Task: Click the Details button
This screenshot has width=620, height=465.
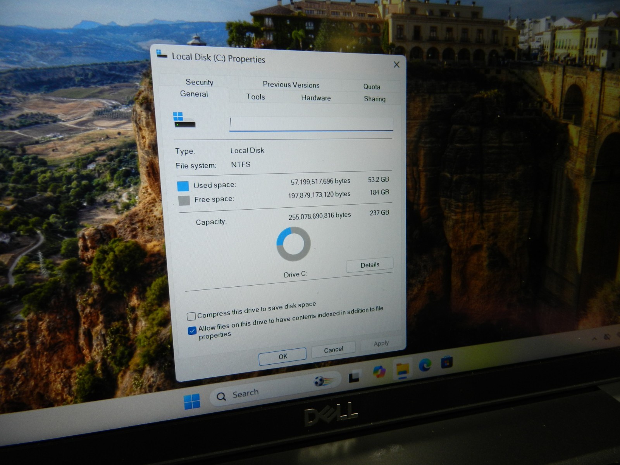Action: 370,265
